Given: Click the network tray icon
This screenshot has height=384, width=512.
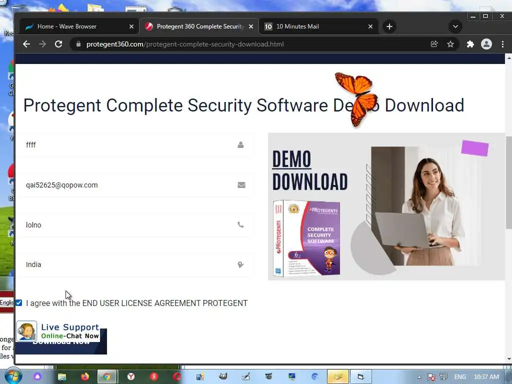Looking at the screenshot, I should 443,377.
